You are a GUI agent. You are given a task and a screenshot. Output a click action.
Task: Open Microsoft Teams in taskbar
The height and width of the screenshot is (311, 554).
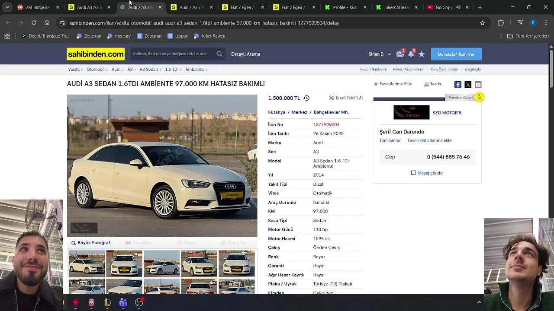tap(123, 303)
